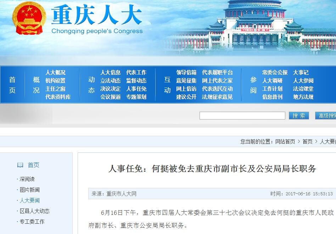The image size is (336, 234).
Task: Go to the 互动 navigation section
Action: click(x=167, y=85)
